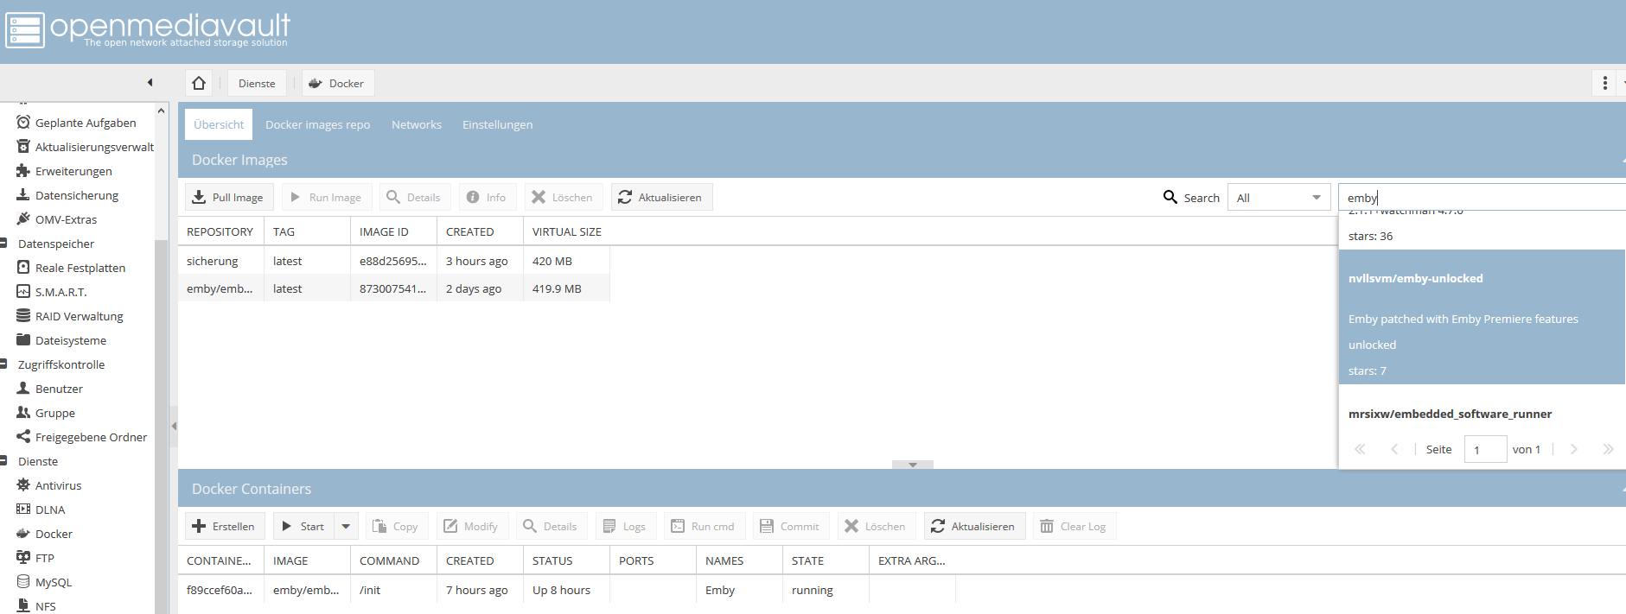1626x614 pixels.
Task: Click the Run Image button
Action: pyautogui.click(x=326, y=197)
